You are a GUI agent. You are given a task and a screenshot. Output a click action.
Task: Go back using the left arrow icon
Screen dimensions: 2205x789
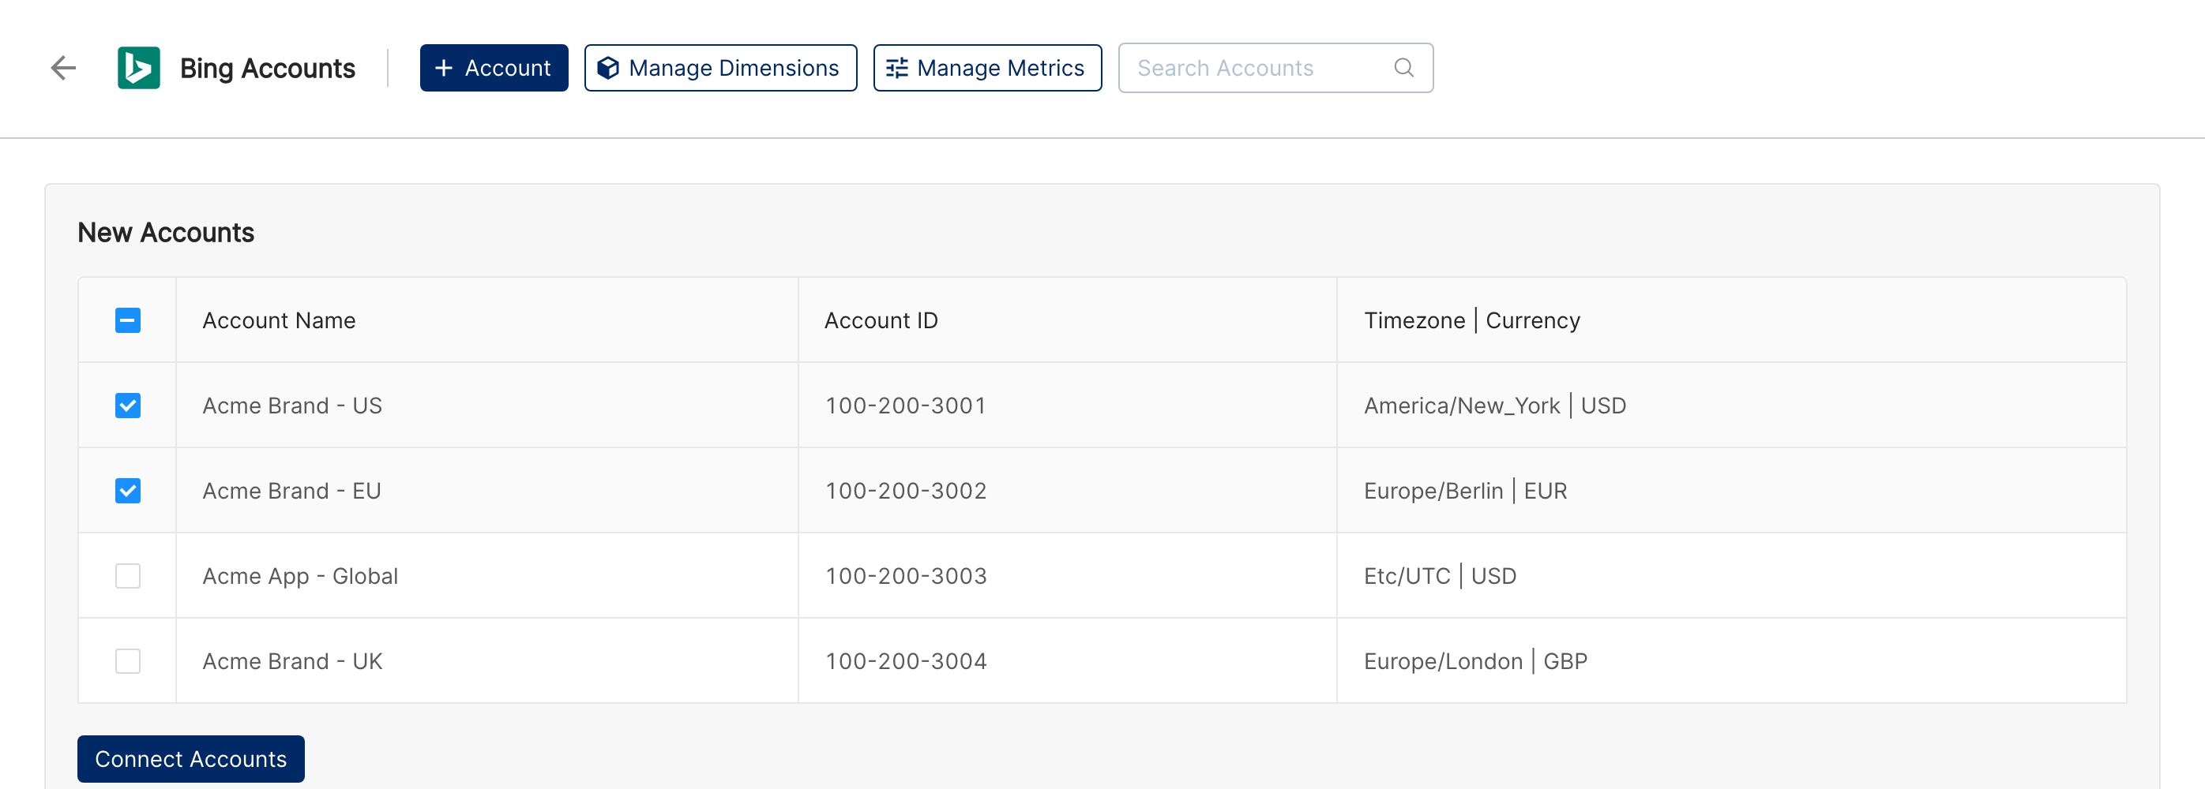pos(63,68)
